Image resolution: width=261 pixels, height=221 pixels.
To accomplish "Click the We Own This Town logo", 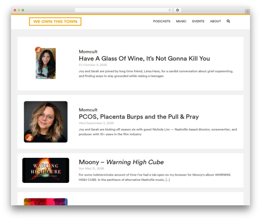I will (55, 21).
